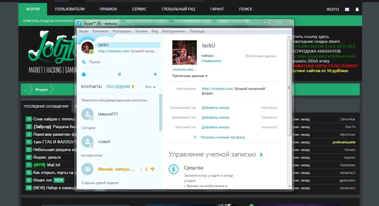Switch to the КОНТАКТЫ tab
The image size is (379, 206).
pos(91,87)
